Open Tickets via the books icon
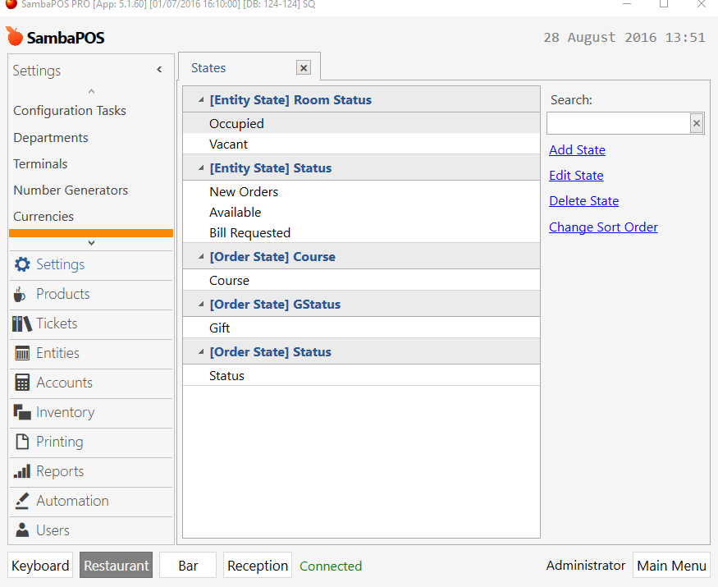The image size is (718, 587). pos(22,323)
